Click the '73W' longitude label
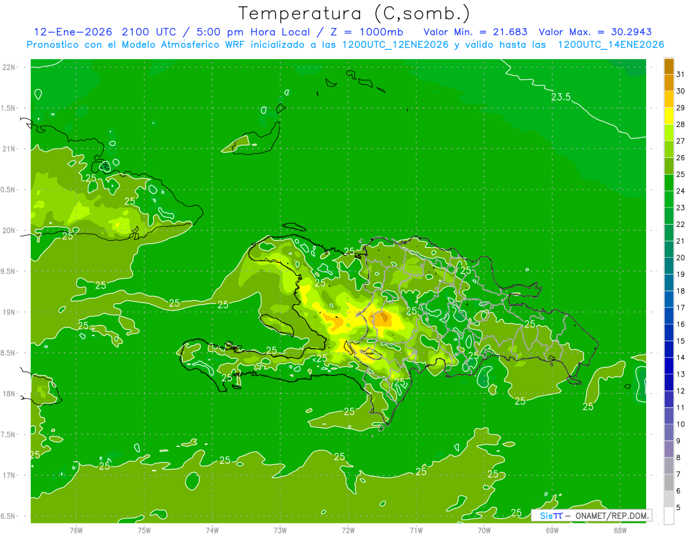The height and width of the screenshot is (538, 696). (280, 530)
